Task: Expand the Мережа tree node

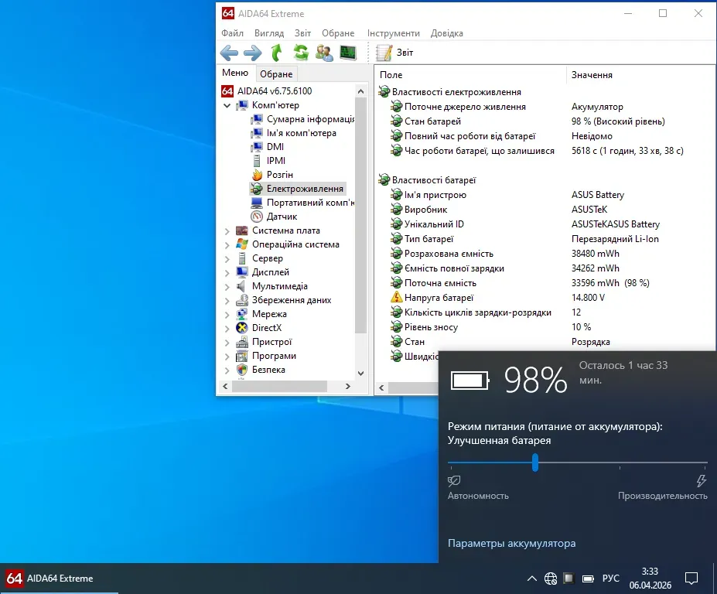Action: point(227,314)
